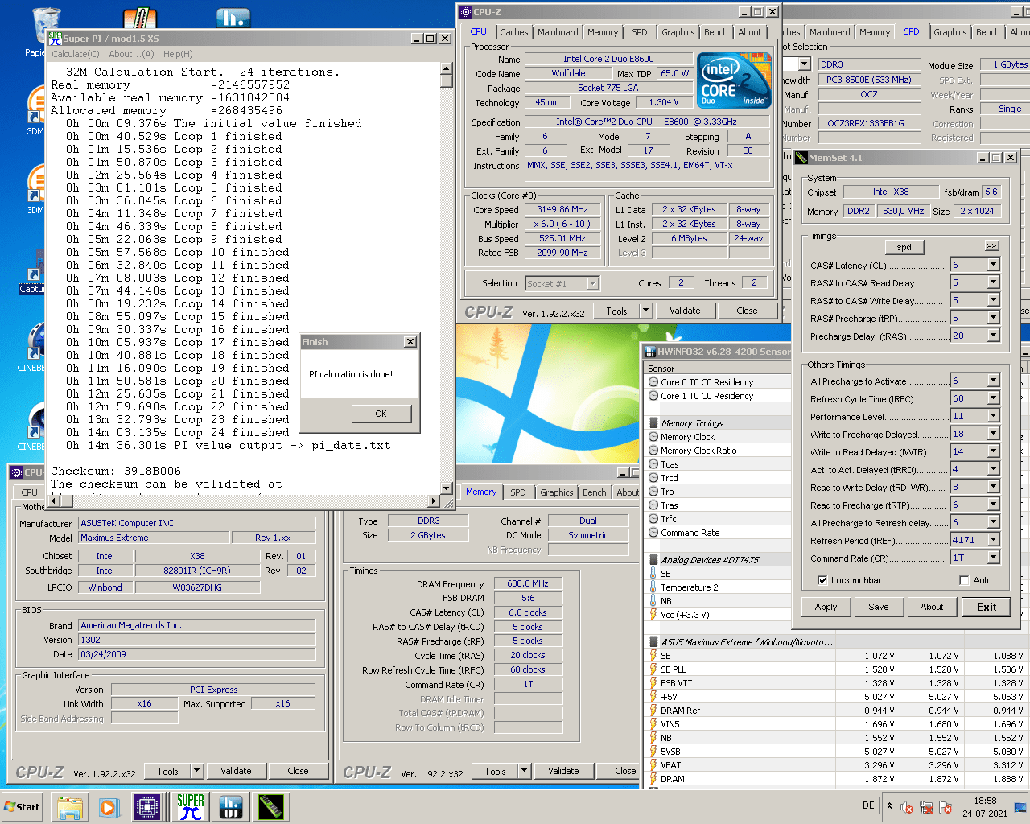The width and height of the screenshot is (1030, 824).
Task: Click the muted volume tray icon
Action: pyautogui.click(x=907, y=807)
